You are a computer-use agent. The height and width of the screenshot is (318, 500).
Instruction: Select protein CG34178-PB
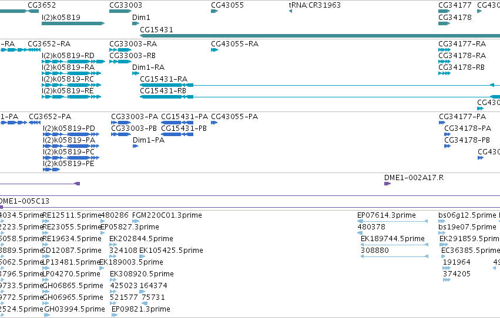pyautogui.click(x=467, y=140)
